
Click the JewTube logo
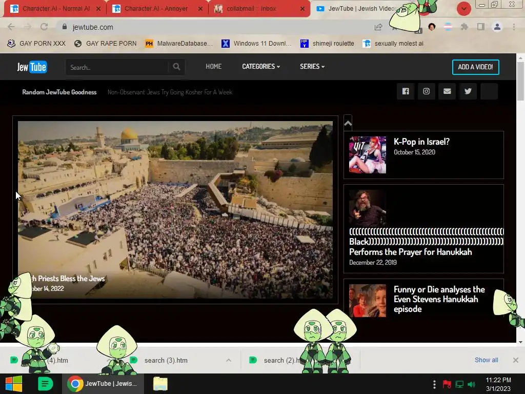click(32, 67)
